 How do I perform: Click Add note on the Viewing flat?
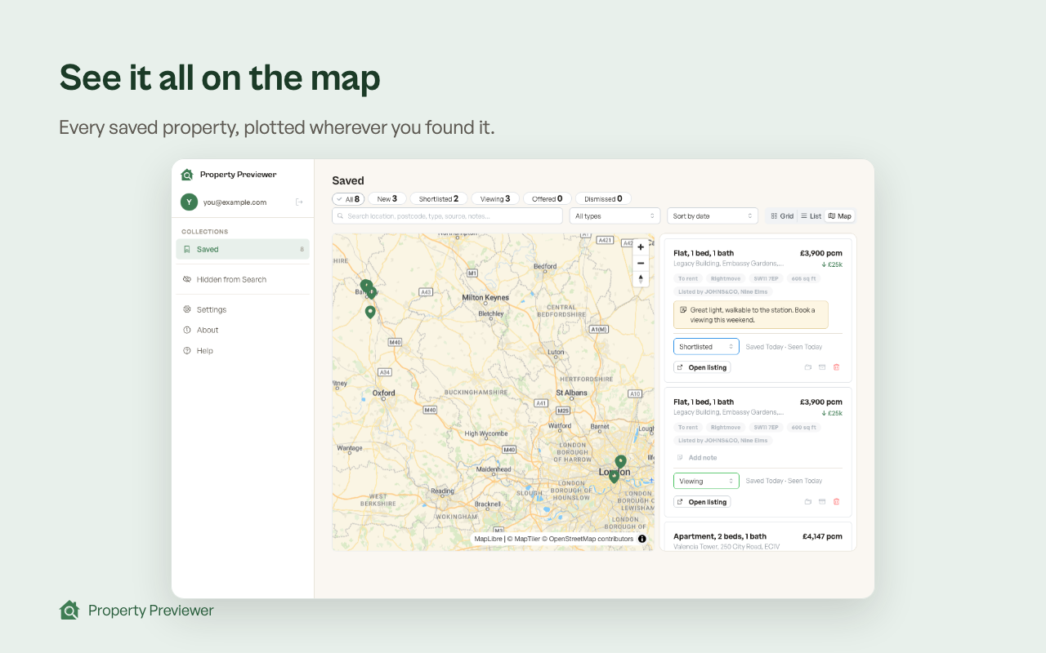click(697, 458)
